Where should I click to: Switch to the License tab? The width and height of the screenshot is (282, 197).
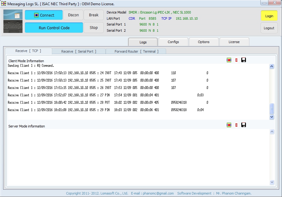[x=234, y=42]
